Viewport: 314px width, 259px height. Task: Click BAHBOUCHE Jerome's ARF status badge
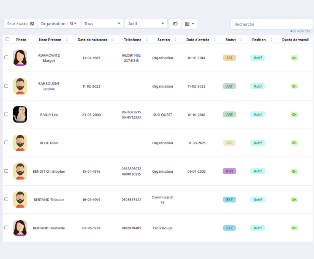(229, 86)
